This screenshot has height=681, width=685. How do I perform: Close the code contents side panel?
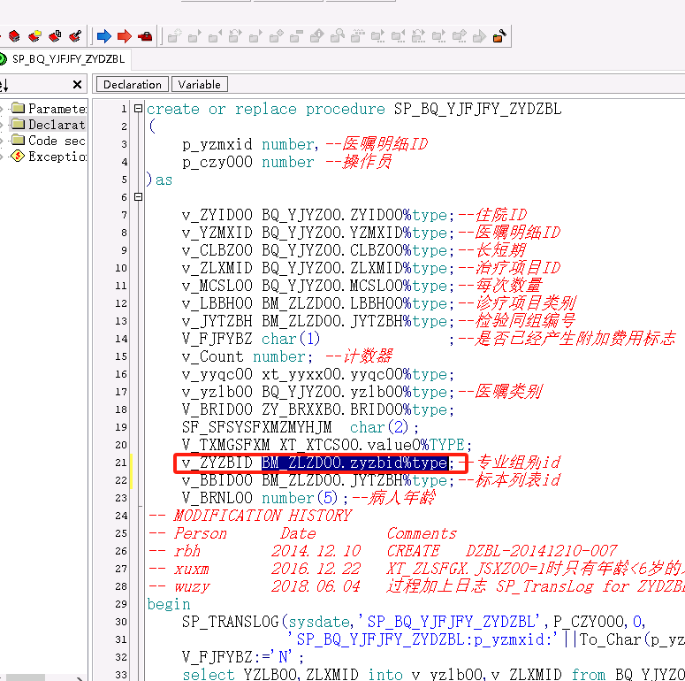(x=77, y=84)
